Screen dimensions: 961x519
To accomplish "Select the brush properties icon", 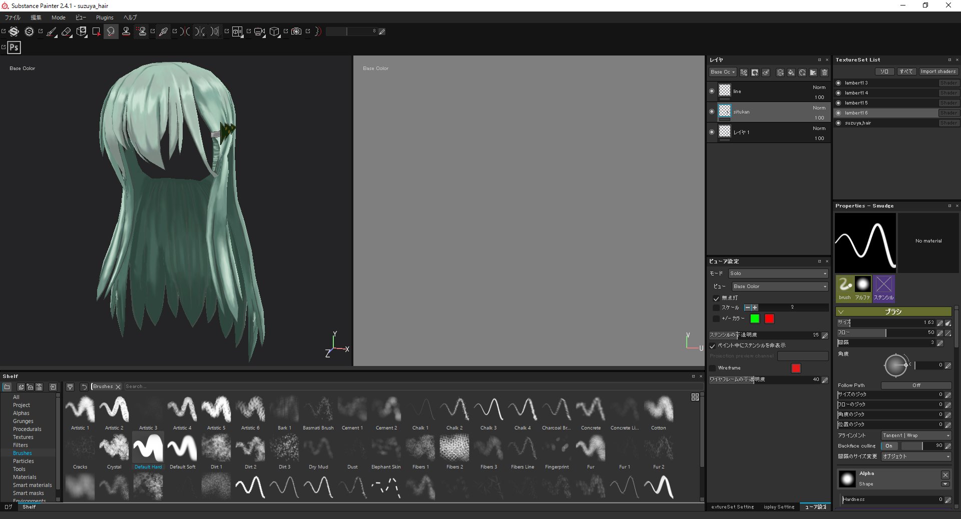I will click(845, 288).
